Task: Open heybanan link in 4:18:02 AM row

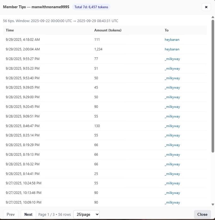Action: point(172,40)
